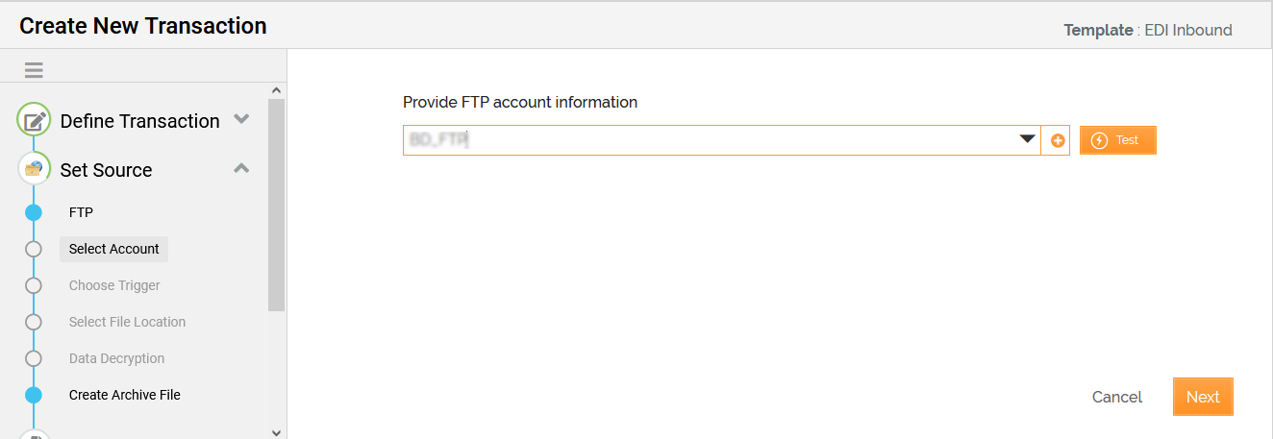Image resolution: width=1273 pixels, height=439 pixels.
Task: Open the Data Decryption step
Action: [116, 358]
